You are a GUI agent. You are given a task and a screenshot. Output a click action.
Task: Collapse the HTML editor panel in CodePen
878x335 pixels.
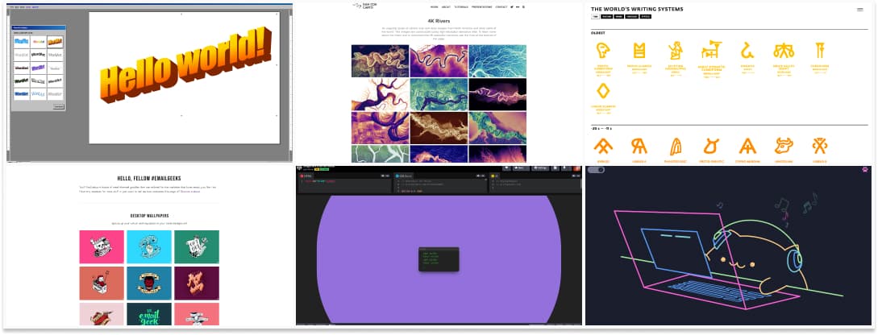pyautogui.click(x=387, y=176)
